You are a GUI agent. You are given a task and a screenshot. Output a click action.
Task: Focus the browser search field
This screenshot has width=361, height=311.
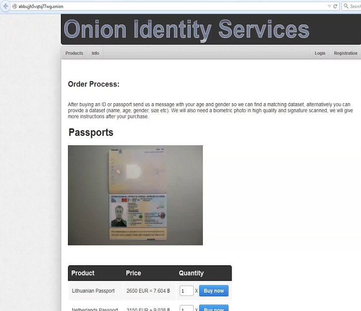click(x=355, y=6)
